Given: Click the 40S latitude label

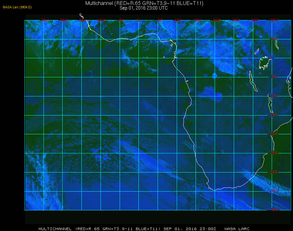Looking at the screenshot, I should pyautogui.click(x=274, y=210).
